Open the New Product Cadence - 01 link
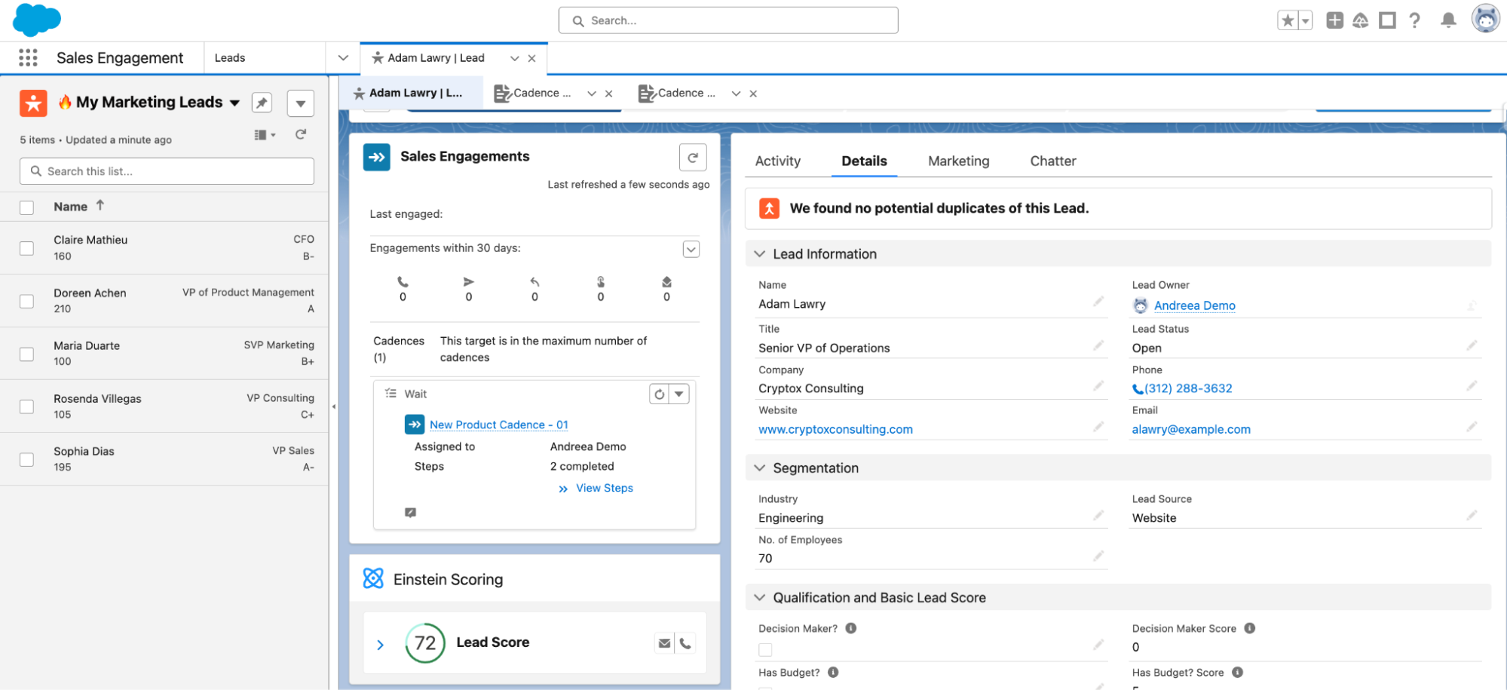The image size is (1507, 690). [499, 425]
